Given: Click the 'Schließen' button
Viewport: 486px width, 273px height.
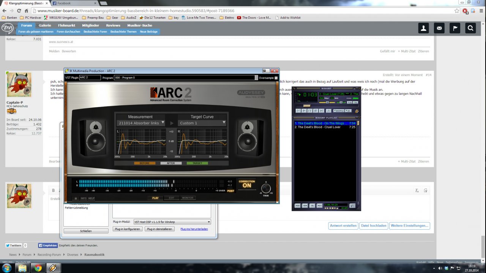Looking at the screenshot, I should tap(86, 231).
